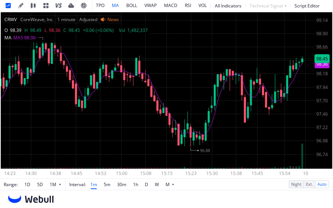The image size is (333, 208).
Task: Open the VS comparison tool
Action: [x=59, y=6]
